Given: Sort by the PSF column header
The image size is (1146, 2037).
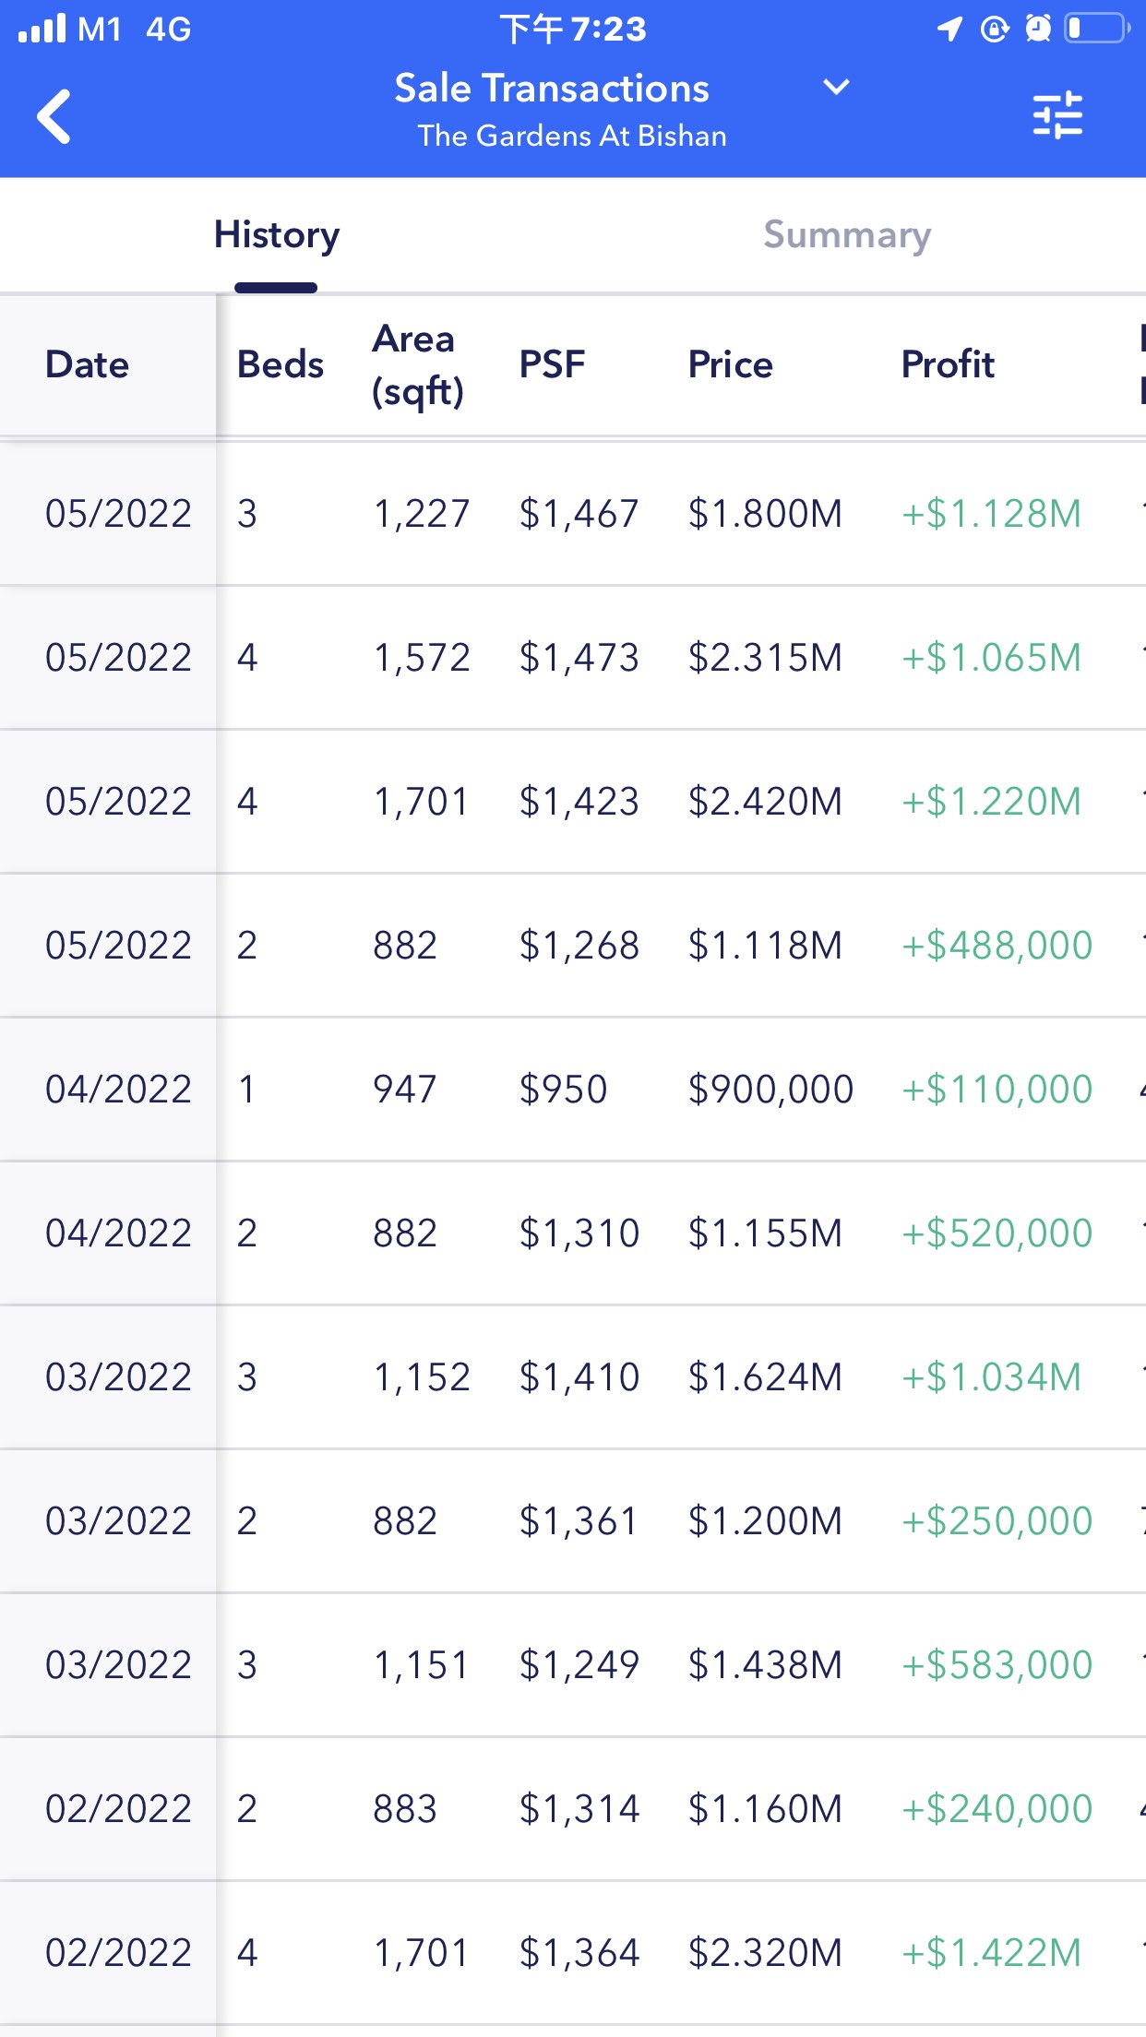Looking at the screenshot, I should [552, 365].
